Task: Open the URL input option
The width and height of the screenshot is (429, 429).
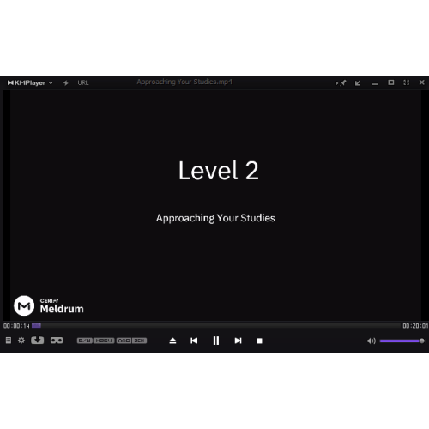Action: 83,82
